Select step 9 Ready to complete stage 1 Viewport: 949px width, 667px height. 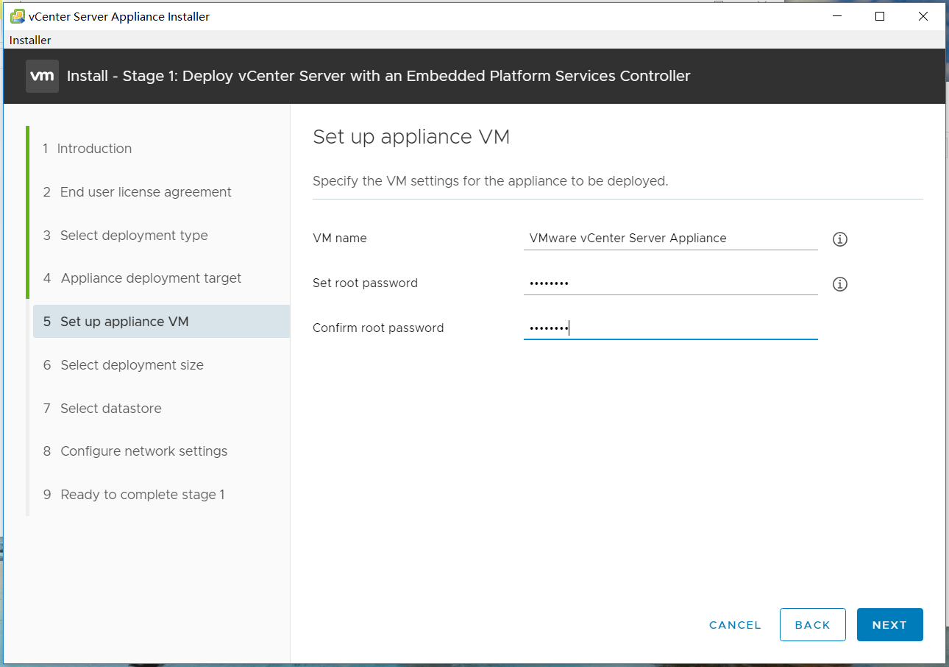coord(134,495)
